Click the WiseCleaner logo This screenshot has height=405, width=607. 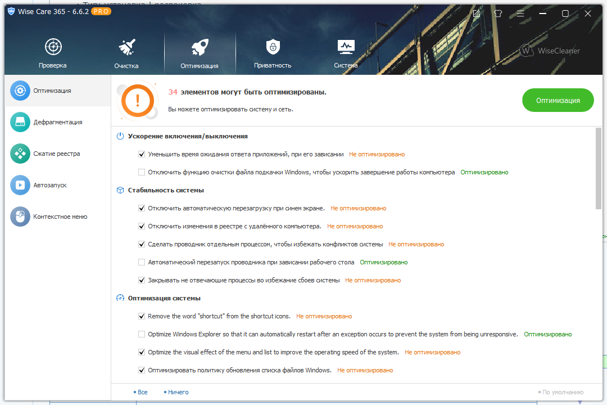coord(550,51)
